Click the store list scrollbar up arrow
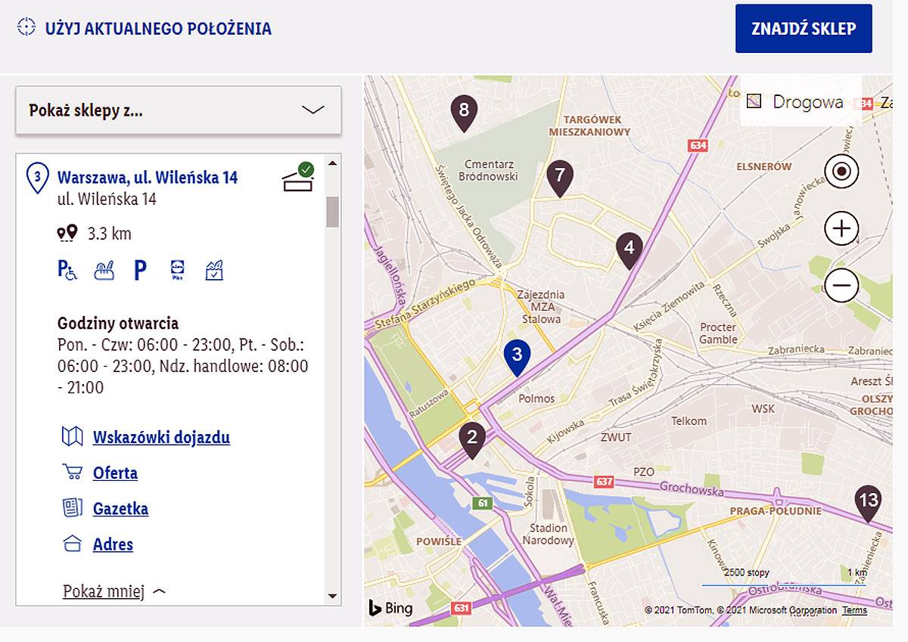 (333, 163)
